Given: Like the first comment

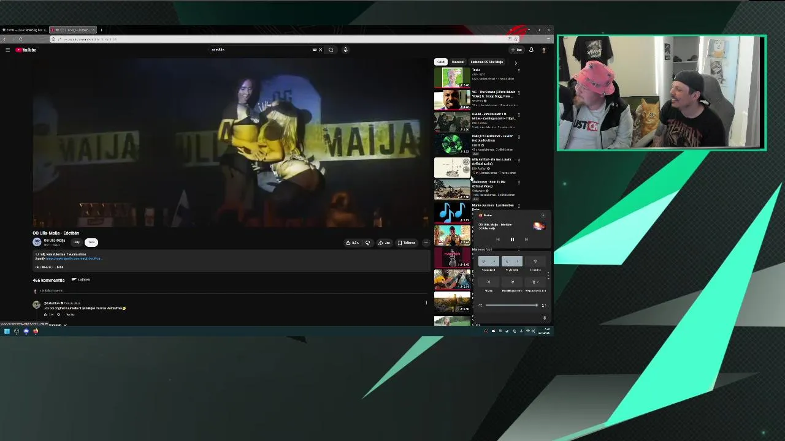Looking at the screenshot, I should [45, 314].
